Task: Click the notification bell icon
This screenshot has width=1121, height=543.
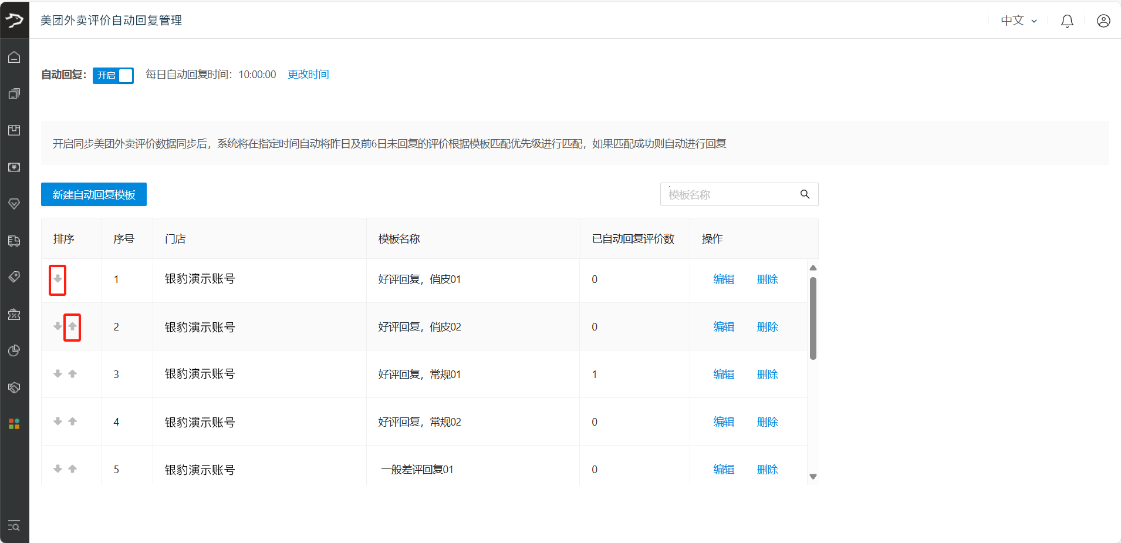Action: (1067, 21)
